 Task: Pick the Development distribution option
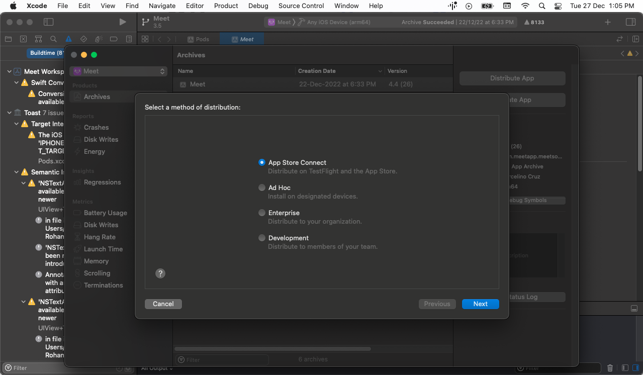[261, 238]
